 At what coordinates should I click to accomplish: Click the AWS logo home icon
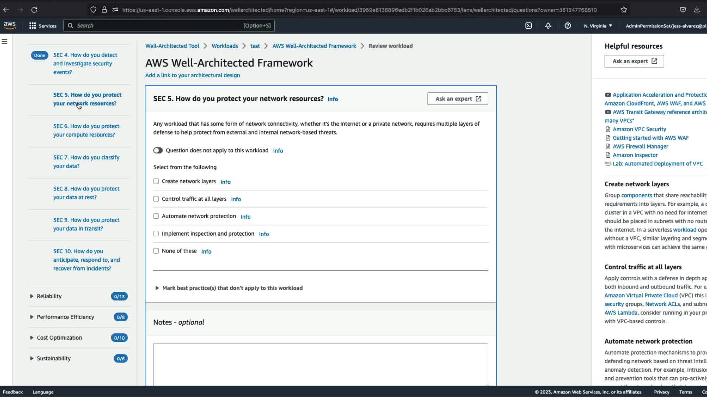coord(10,25)
